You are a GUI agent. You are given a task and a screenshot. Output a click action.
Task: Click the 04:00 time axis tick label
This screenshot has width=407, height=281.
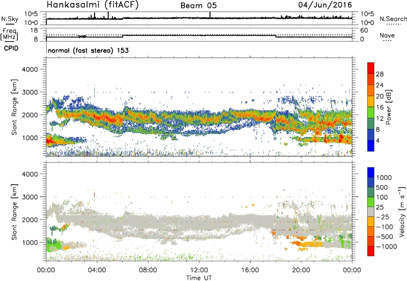tap(97, 270)
